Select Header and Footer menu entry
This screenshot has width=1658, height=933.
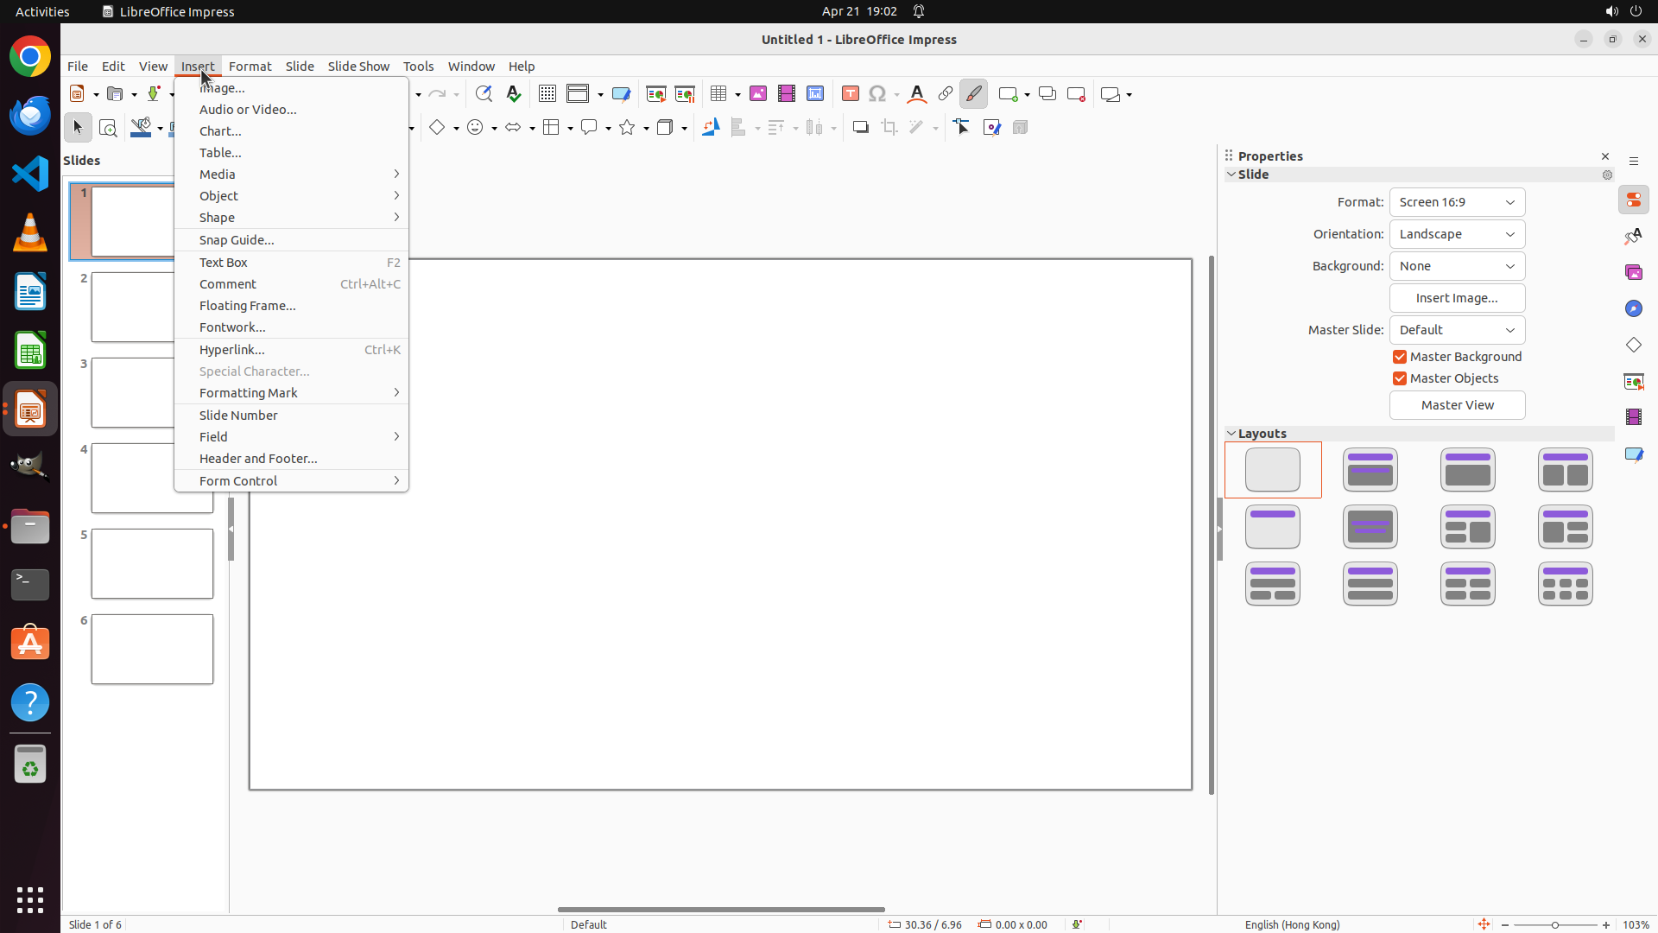click(x=258, y=459)
